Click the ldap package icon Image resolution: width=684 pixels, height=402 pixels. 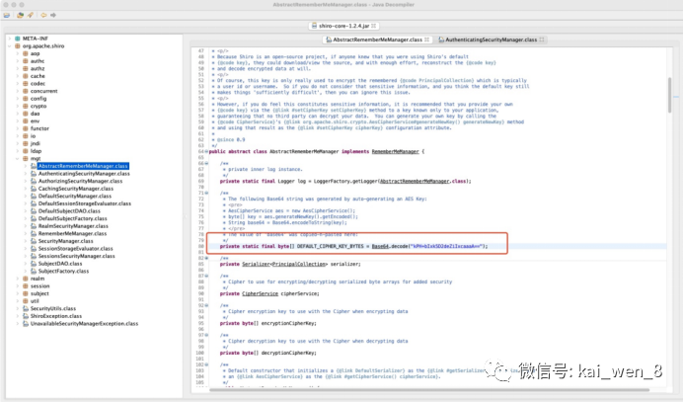(x=26, y=151)
